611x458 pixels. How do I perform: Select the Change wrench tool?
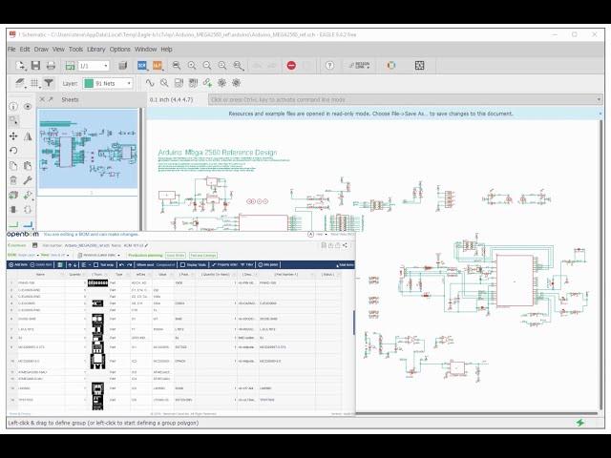click(28, 180)
